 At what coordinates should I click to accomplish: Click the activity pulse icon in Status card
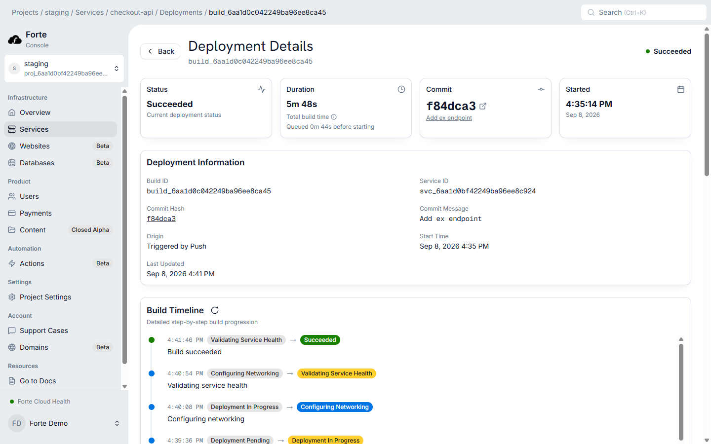pos(262,89)
